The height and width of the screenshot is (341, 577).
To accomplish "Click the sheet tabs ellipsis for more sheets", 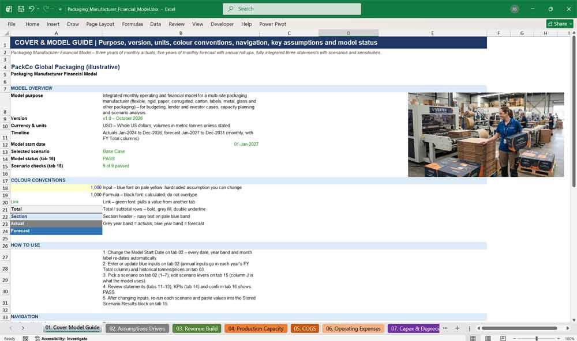I will [x=445, y=328].
